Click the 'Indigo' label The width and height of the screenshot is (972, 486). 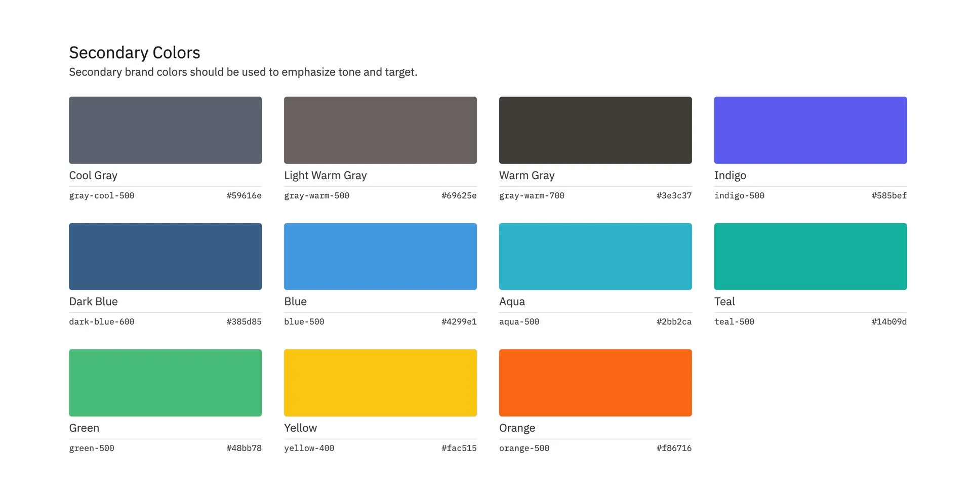coord(730,175)
